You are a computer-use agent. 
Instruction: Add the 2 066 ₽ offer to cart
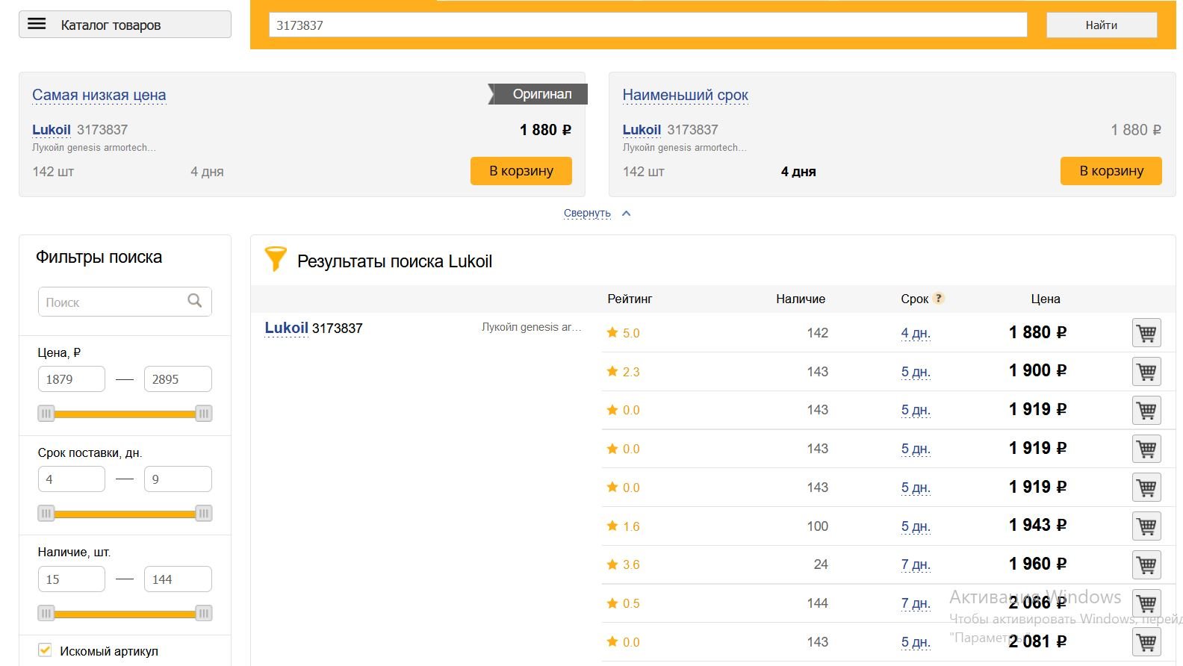1146,603
